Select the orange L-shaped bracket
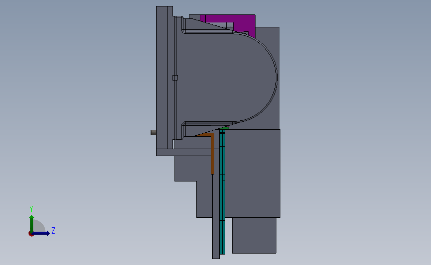This screenshot has height=265, width=431. [212, 153]
